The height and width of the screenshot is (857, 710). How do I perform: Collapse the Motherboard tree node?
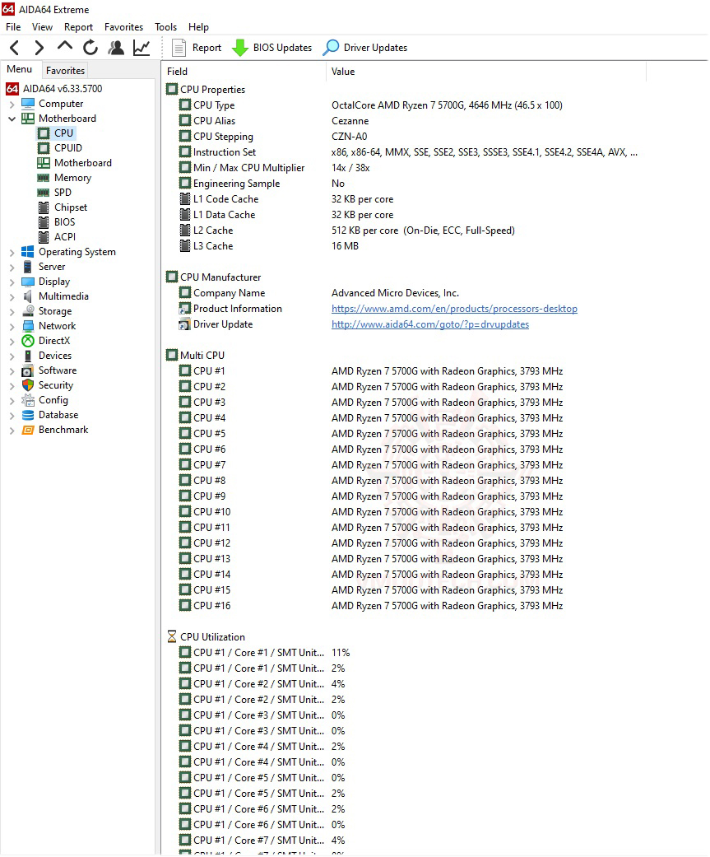pos(12,119)
